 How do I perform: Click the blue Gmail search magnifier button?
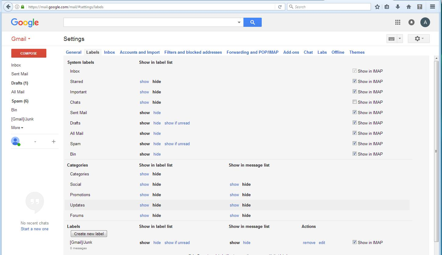252,22
